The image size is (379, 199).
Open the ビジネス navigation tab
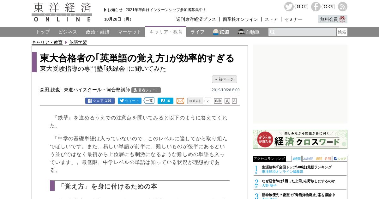pyautogui.click(x=68, y=32)
